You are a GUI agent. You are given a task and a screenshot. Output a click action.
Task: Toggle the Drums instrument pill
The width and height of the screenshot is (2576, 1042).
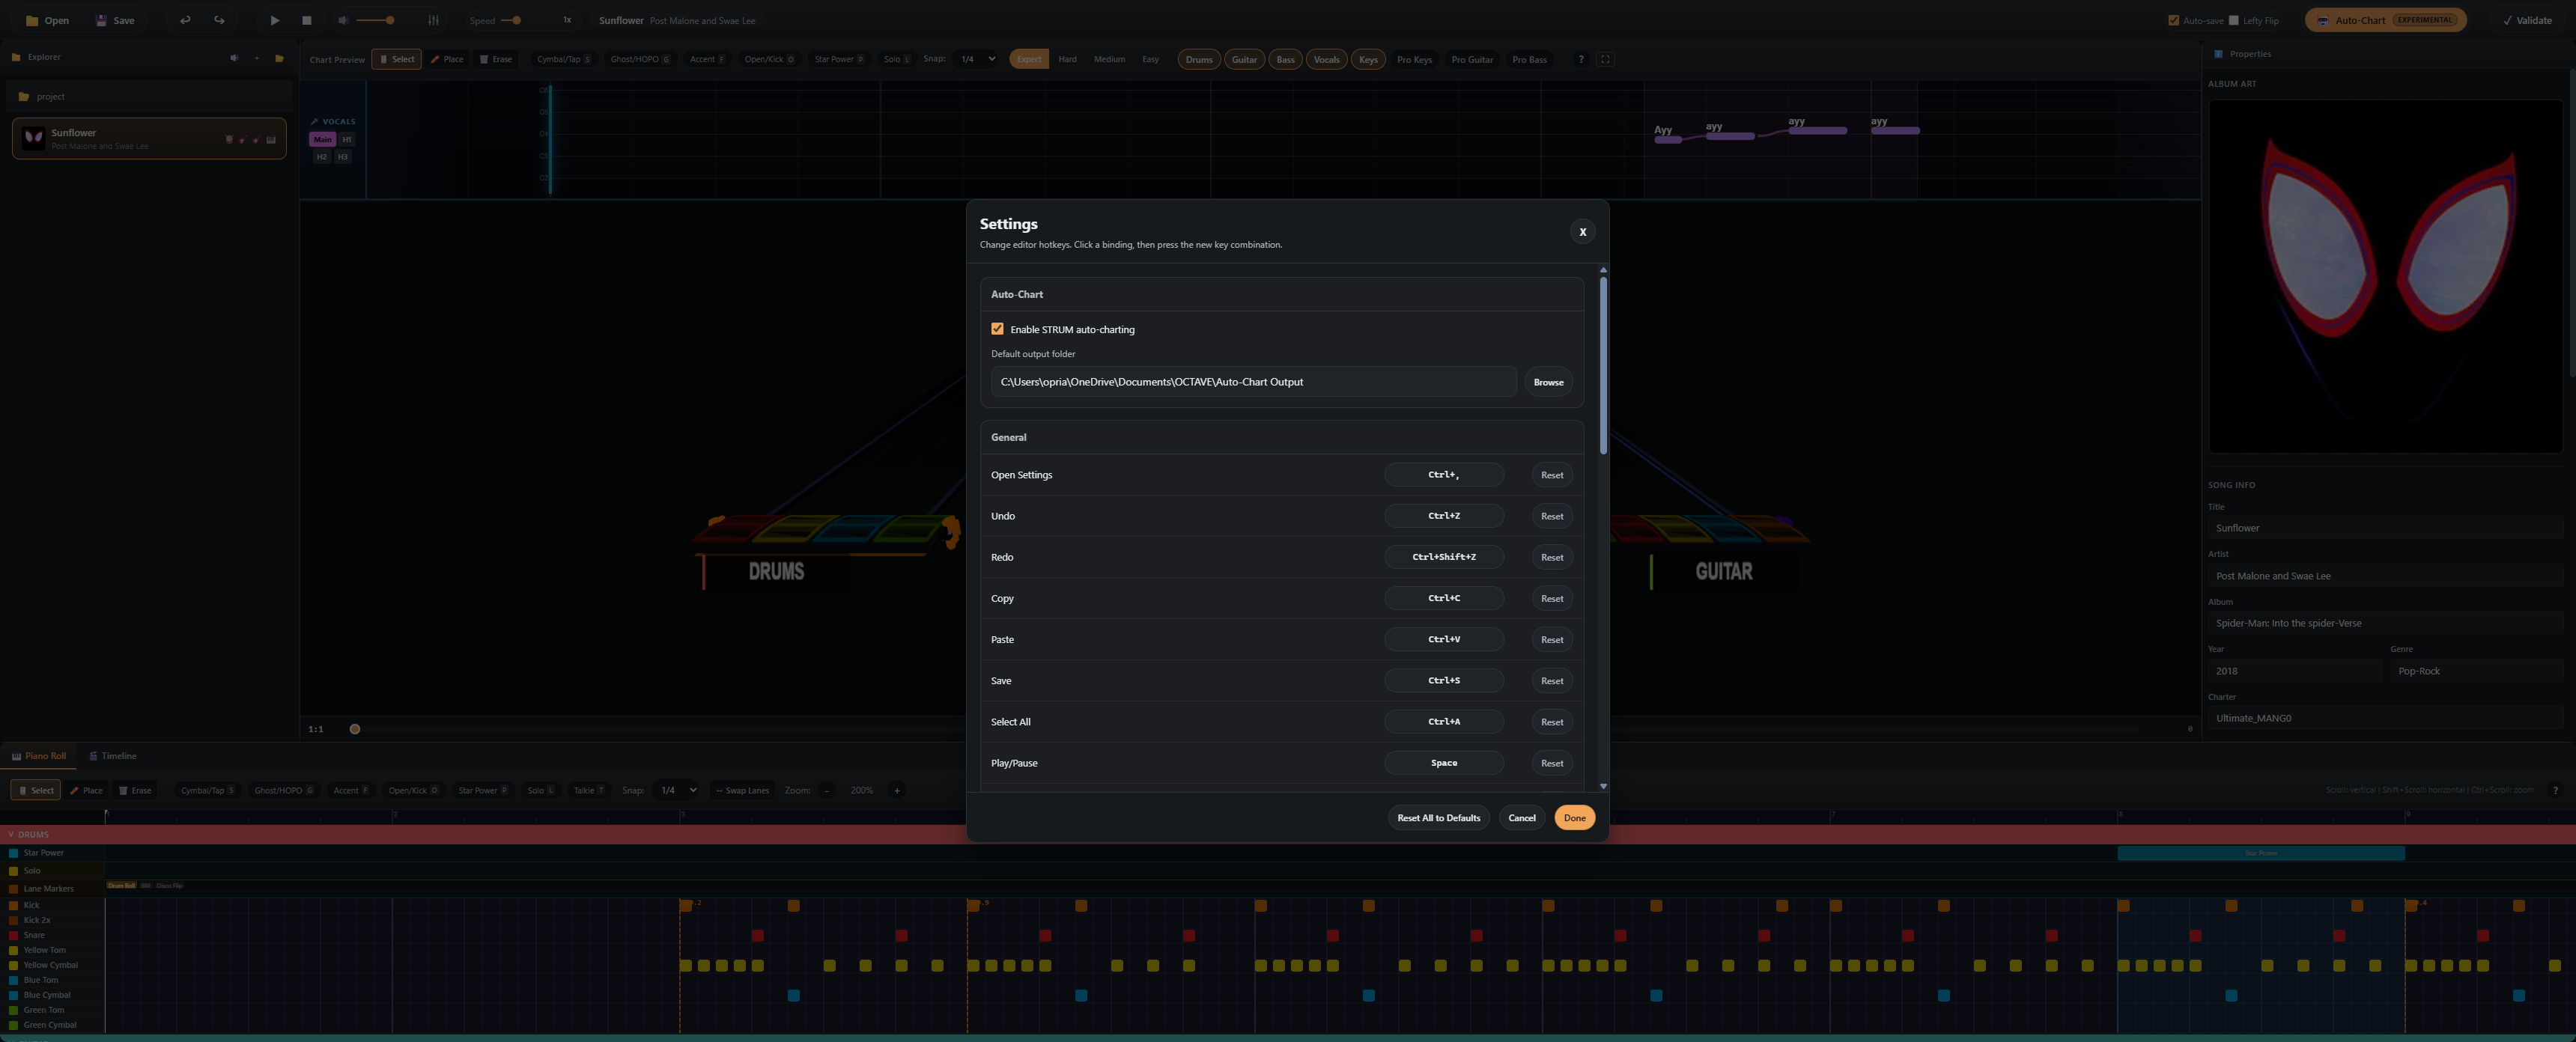click(x=1199, y=59)
